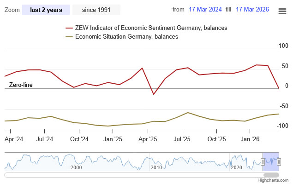Viewport: 293px width, 184px height.
Task: Select the 'last 2 years' zoom button
Action: pyautogui.click(x=46, y=10)
